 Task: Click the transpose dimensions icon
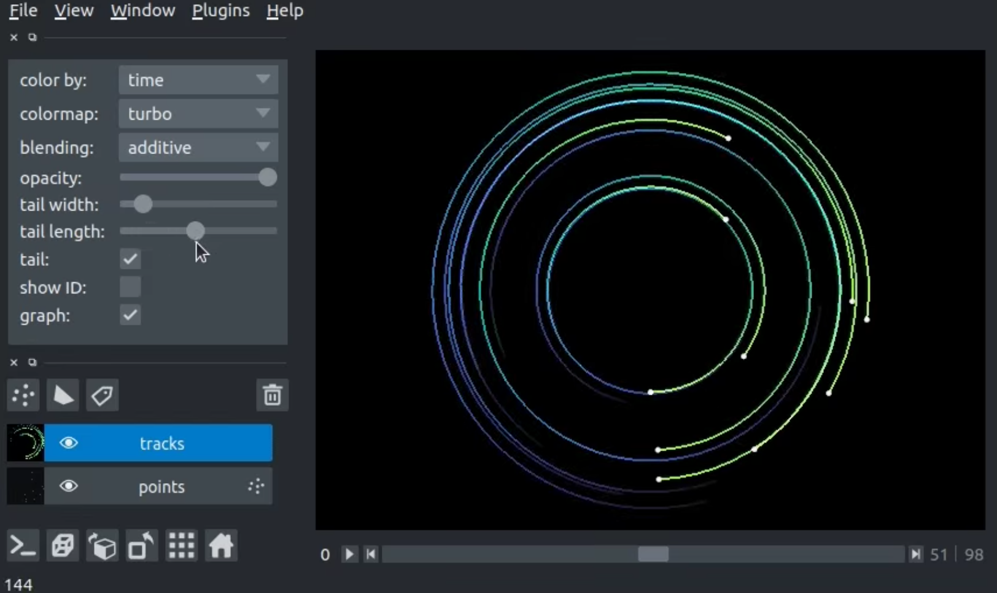click(142, 545)
